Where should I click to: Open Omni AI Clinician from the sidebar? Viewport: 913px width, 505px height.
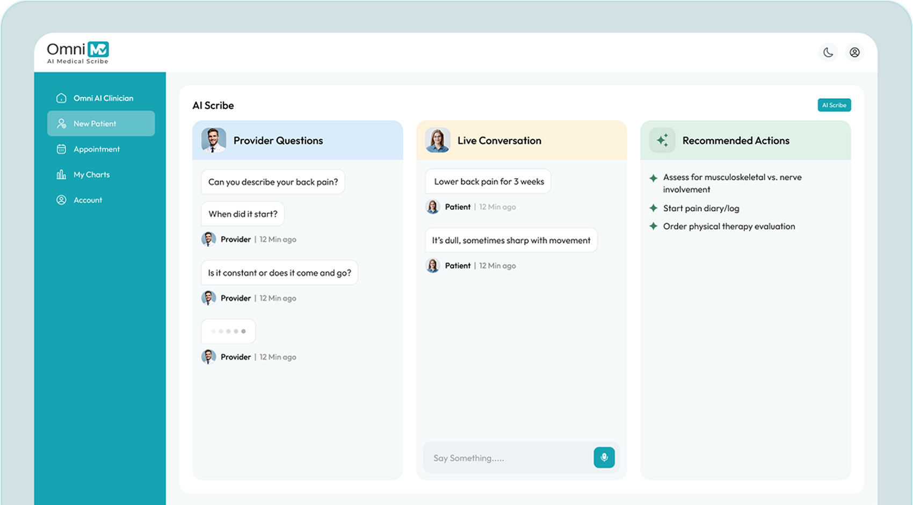[103, 98]
